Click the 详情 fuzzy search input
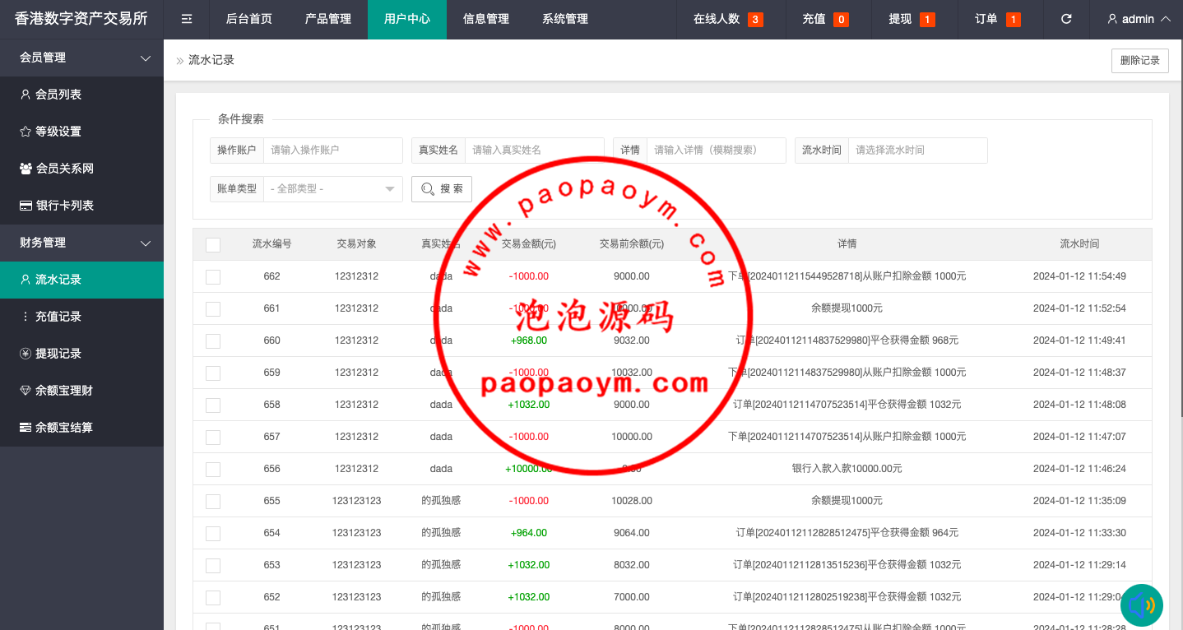The image size is (1183, 630). [x=717, y=151]
